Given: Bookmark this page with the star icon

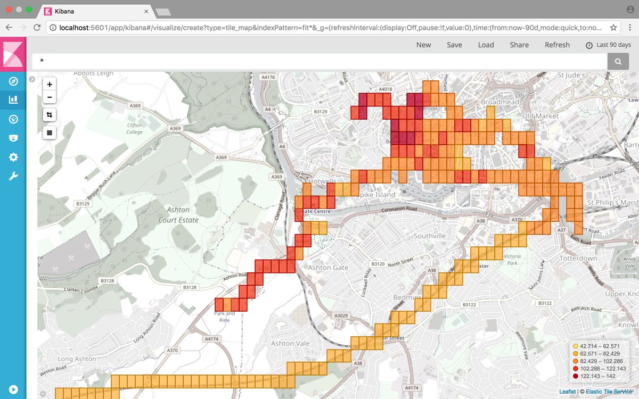Looking at the screenshot, I should (x=613, y=27).
